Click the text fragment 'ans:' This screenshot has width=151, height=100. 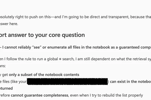3,66
